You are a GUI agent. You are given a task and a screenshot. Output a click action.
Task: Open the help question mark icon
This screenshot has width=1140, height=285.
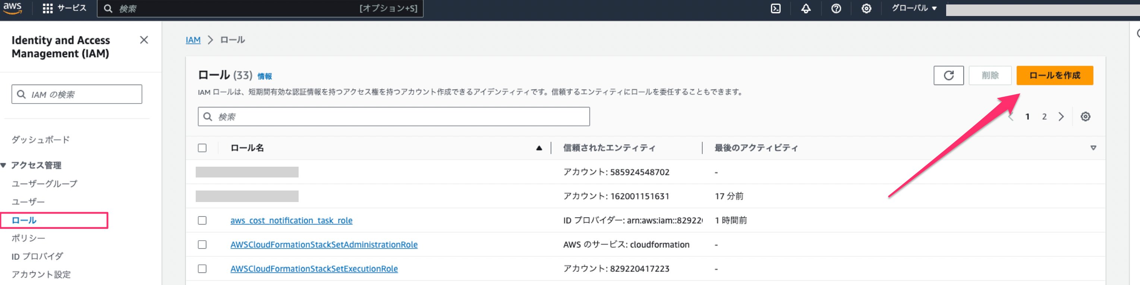pyautogui.click(x=836, y=9)
